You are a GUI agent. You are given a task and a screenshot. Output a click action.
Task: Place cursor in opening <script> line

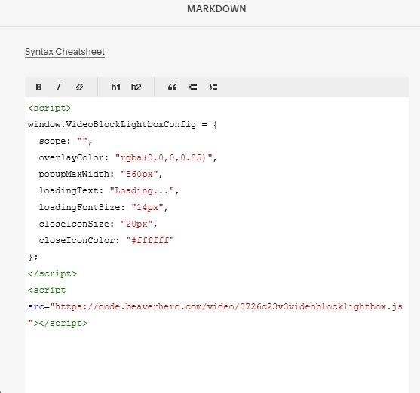pyautogui.click(x=50, y=108)
